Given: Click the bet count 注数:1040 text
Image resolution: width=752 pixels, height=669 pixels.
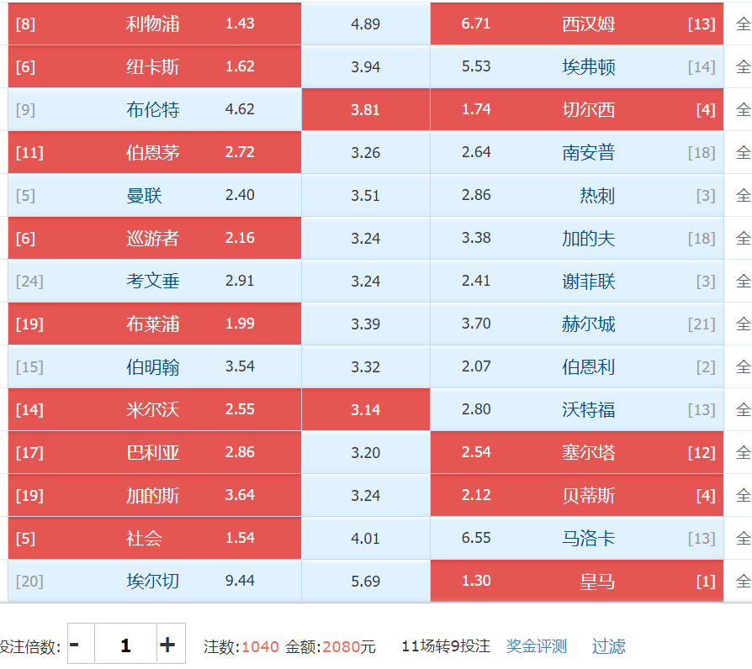Looking at the screenshot, I should pyautogui.click(x=241, y=646).
